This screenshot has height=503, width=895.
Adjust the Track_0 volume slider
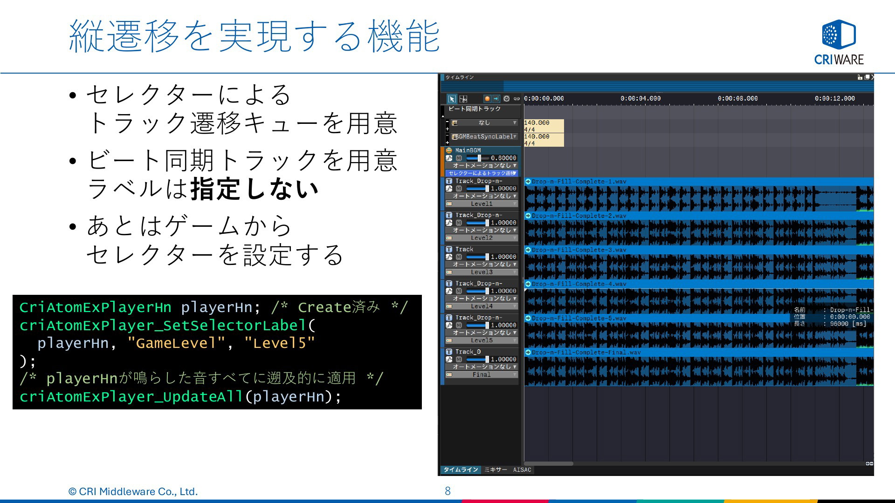click(477, 360)
